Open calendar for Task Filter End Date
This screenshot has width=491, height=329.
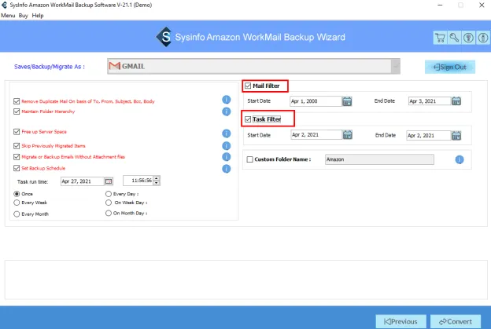click(455, 135)
